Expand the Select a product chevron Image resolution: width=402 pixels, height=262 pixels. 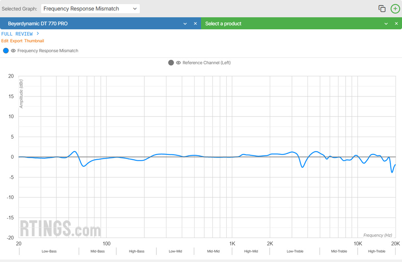pyautogui.click(x=386, y=24)
